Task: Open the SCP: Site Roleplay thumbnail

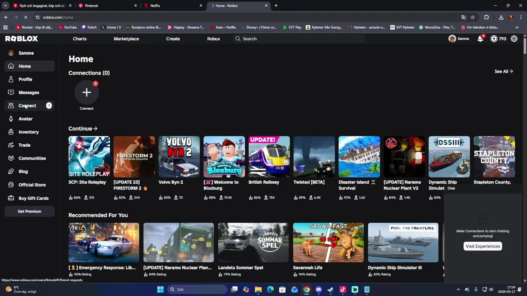Action: [89, 157]
